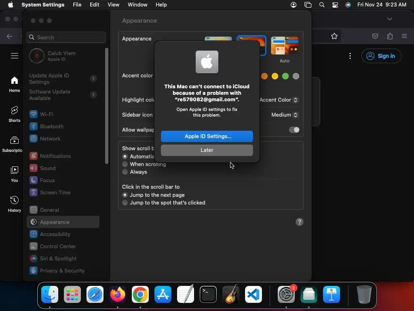This screenshot has width=414, height=311.
Task: Open Accessibility settings
Action: [63, 234]
